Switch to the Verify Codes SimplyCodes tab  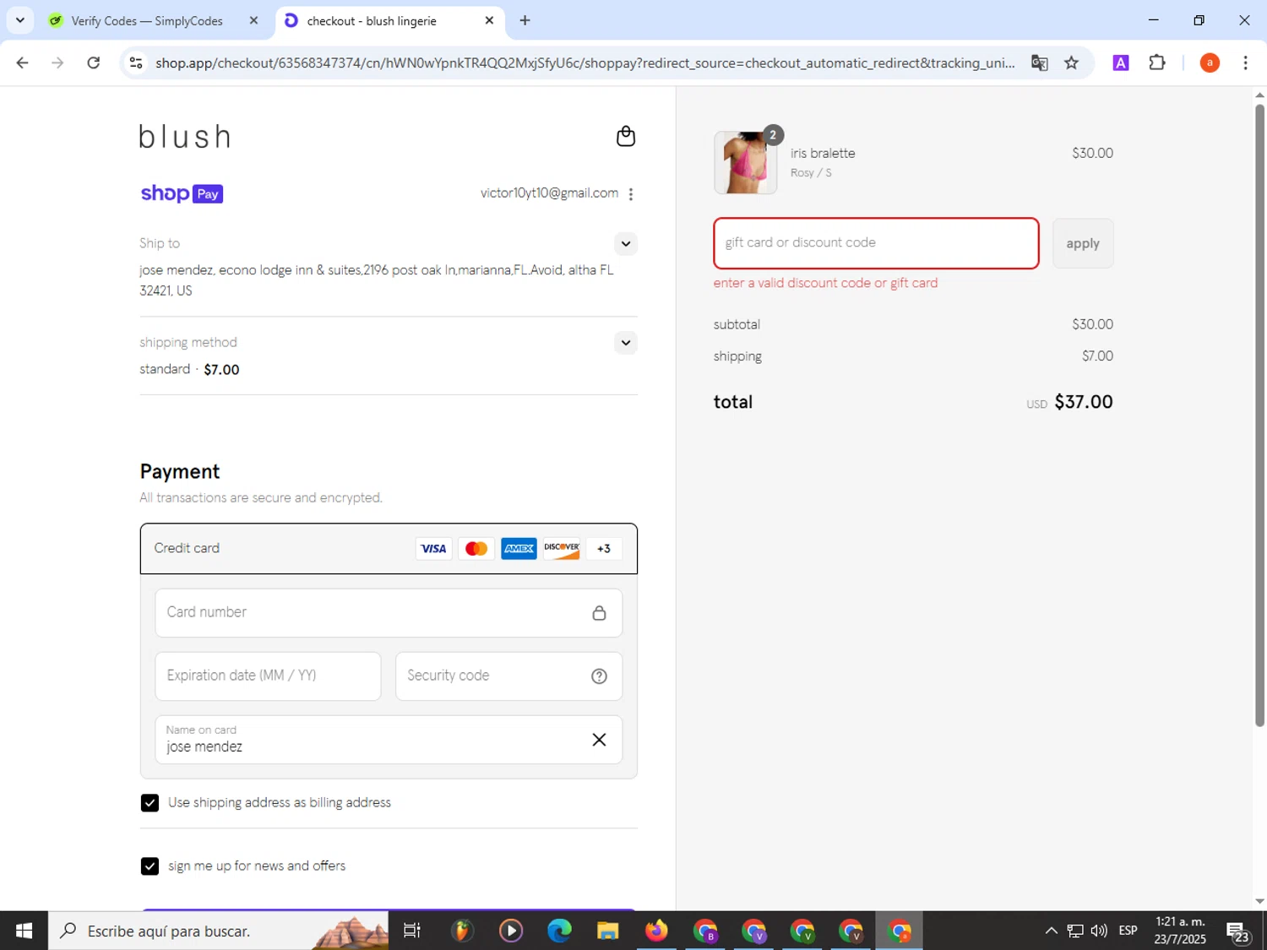pos(148,21)
